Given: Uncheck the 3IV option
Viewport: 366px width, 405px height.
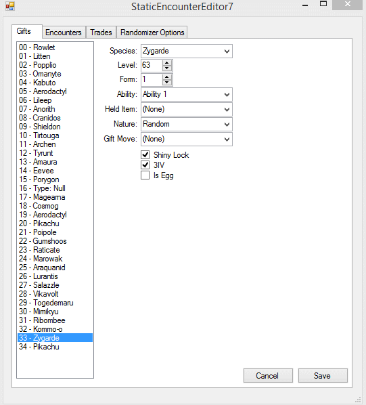Looking at the screenshot, I should click(x=145, y=165).
